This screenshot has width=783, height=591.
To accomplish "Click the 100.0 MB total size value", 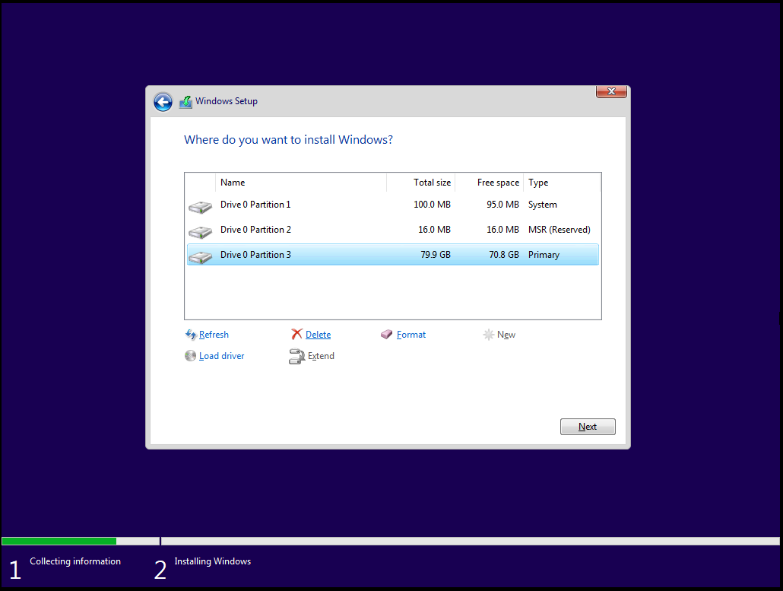I will [432, 205].
